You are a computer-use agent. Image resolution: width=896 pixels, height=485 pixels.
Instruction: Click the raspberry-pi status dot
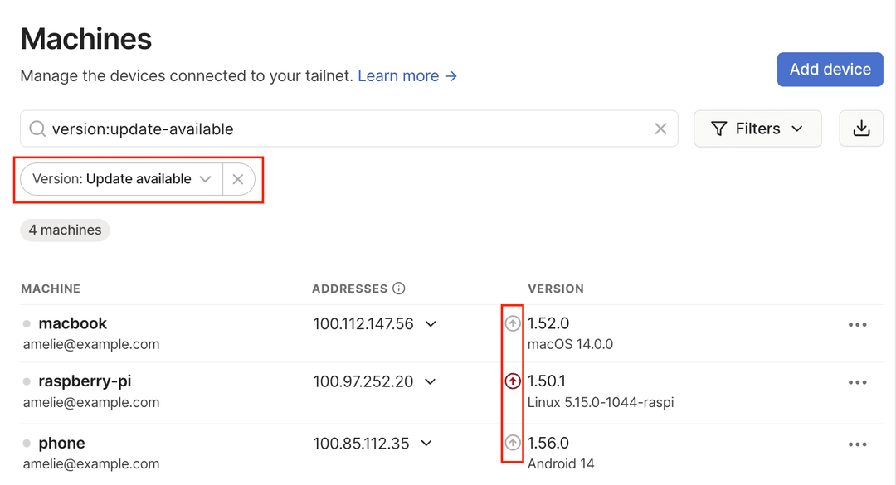(x=27, y=381)
